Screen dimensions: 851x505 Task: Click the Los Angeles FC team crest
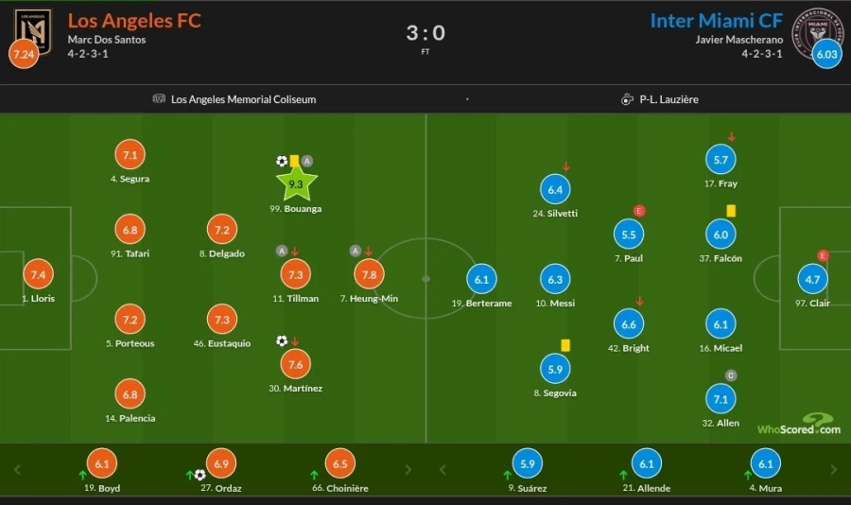point(36,29)
